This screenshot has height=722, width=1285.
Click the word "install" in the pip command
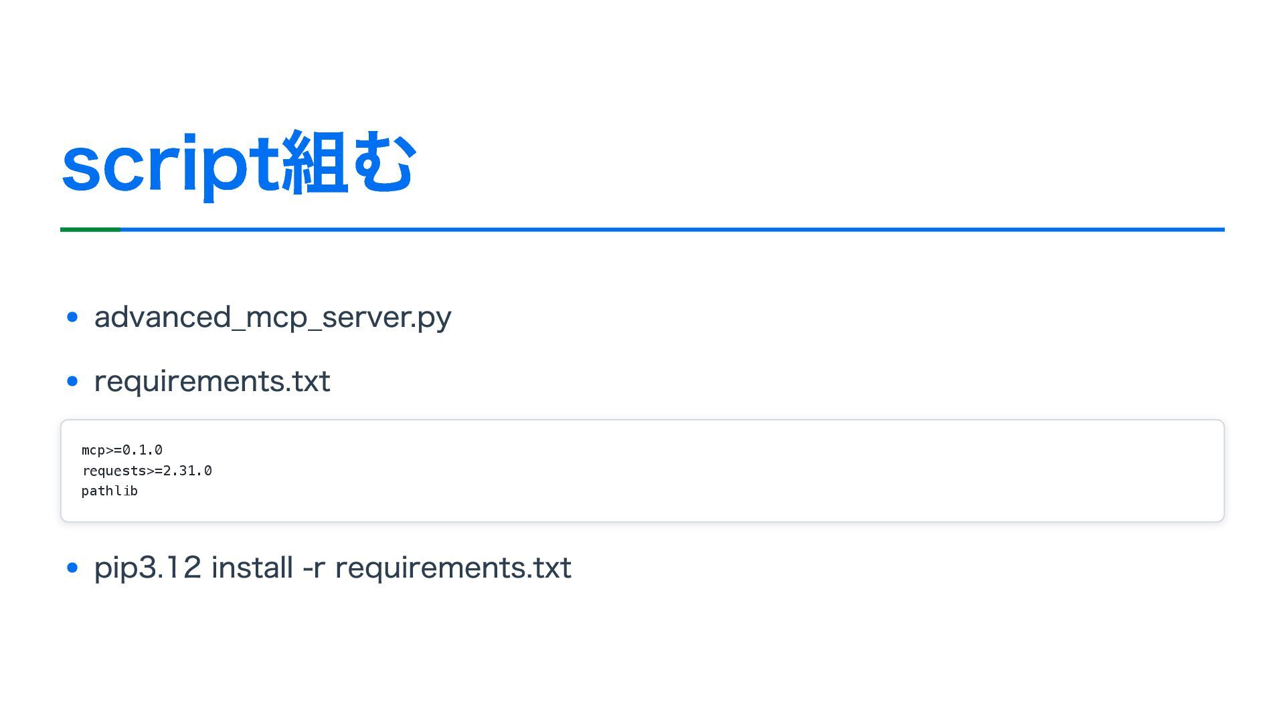click(x=252, y=568)
